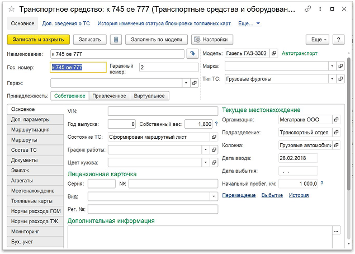Show hint for Начальный пробег
355x254 pixels.
pyautogui.click(x=321, y=184)
